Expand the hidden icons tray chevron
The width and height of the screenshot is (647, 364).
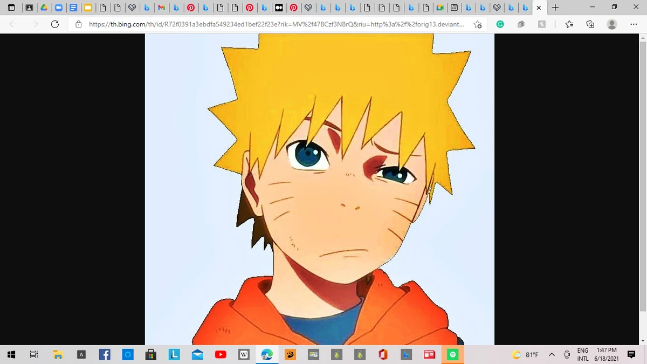click(x=551, y=355)
